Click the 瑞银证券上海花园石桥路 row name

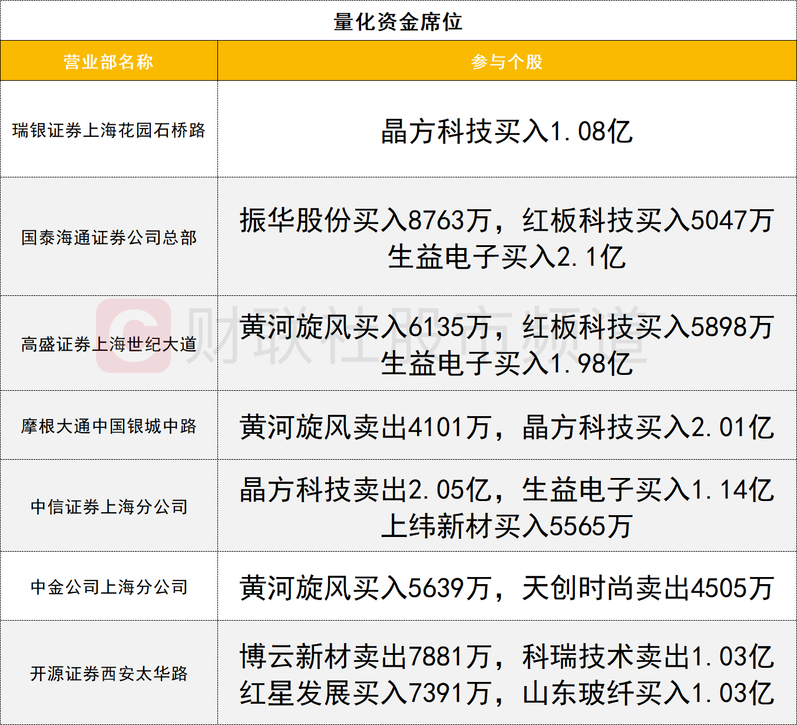point(109,130)
